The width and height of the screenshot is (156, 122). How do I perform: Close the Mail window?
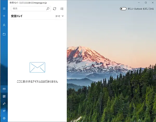pyautogui.click(x=153, y=3)
